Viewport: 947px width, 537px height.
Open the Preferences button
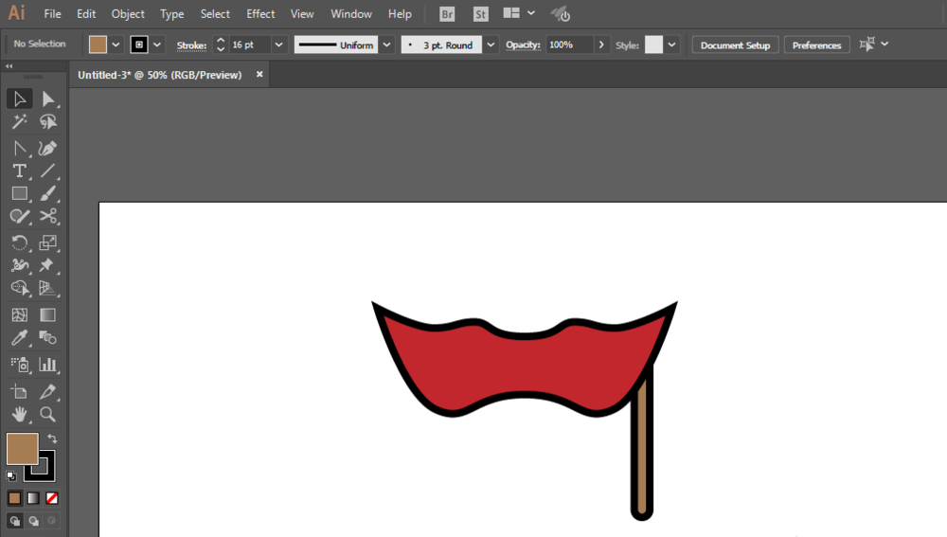click(x=816, y=45)
